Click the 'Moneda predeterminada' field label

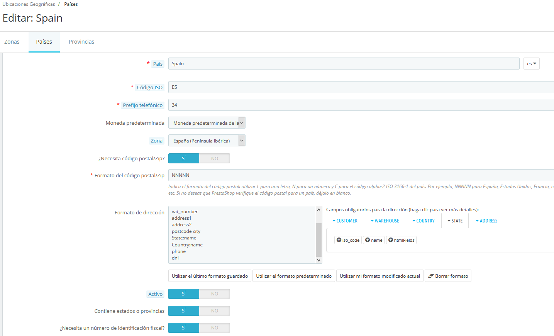point(135,123)
